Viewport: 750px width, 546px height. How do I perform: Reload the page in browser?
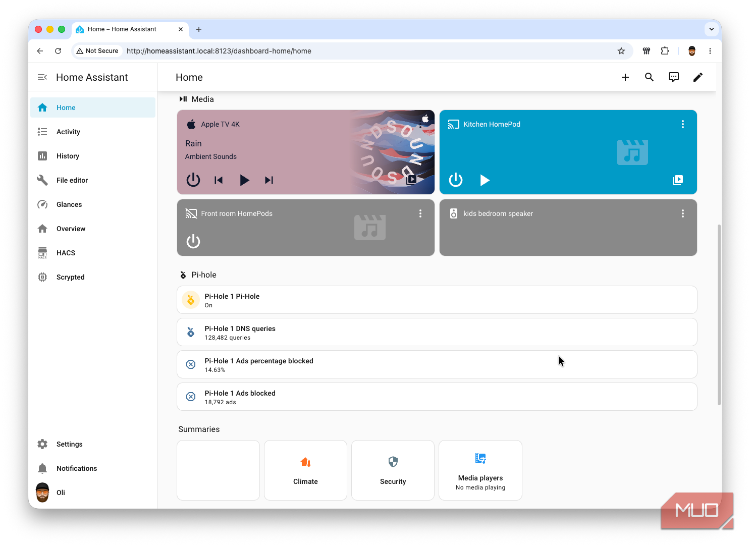pyautogui.click(x=58, y=51)
